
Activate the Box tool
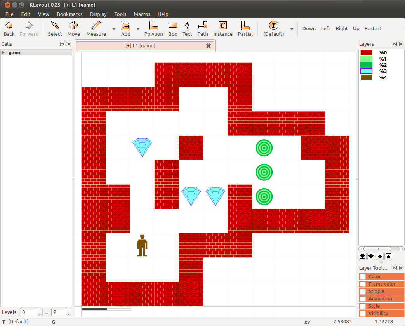coord(173,29)
